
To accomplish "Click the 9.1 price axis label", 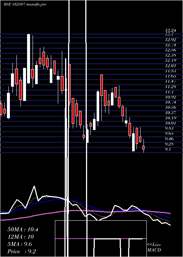I will click(x=168, y=149).
